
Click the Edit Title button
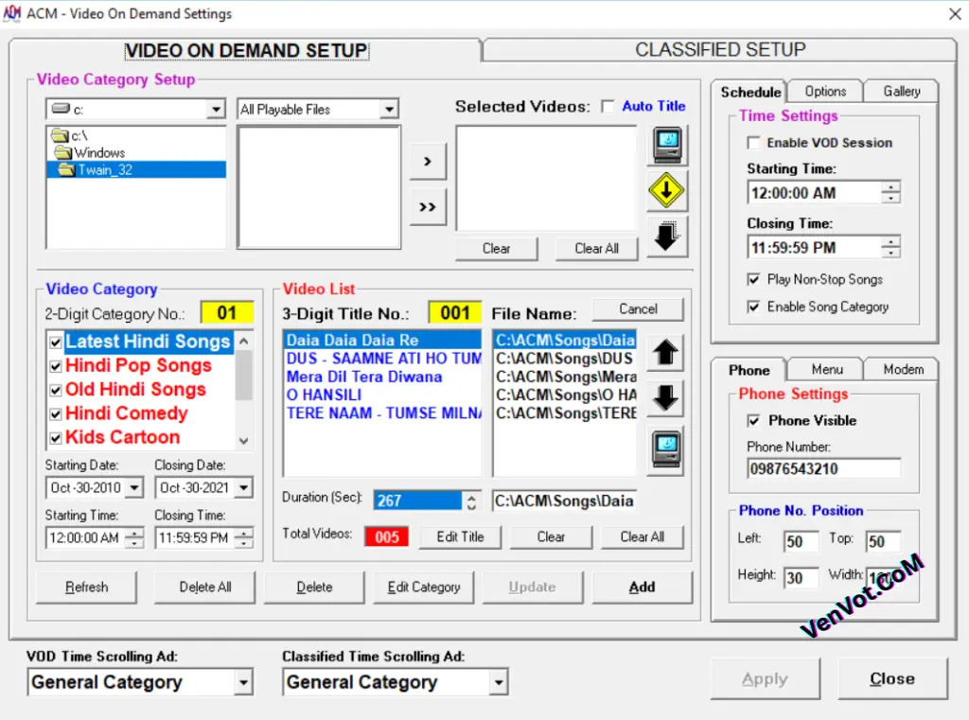tap(460, 536)
